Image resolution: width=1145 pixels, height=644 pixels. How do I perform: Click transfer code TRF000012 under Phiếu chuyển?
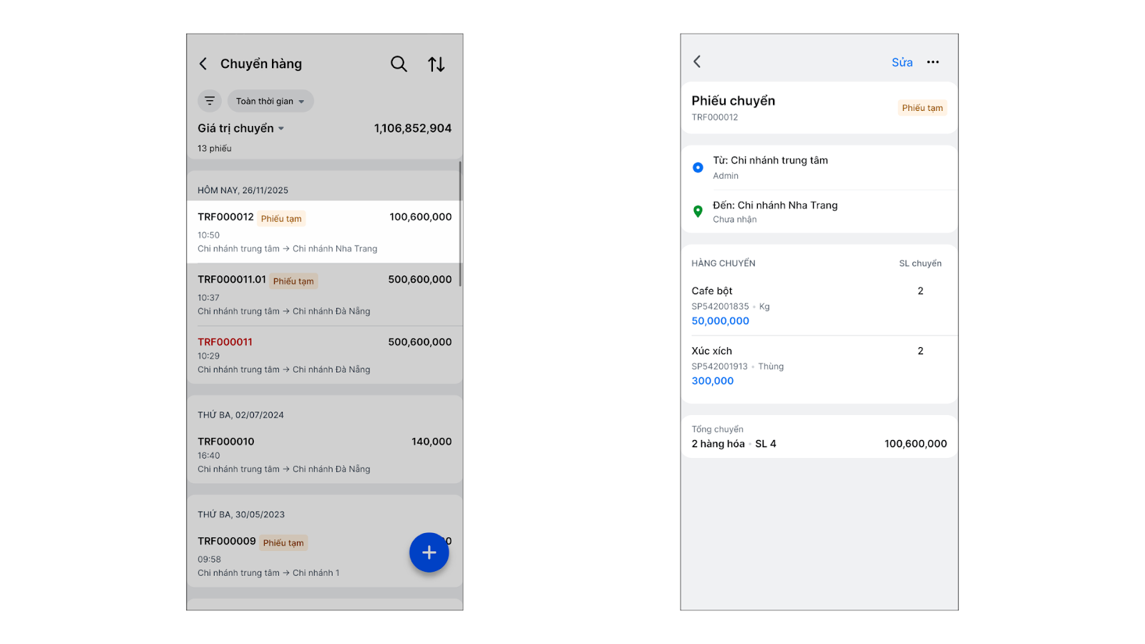(x=715, y=117)
